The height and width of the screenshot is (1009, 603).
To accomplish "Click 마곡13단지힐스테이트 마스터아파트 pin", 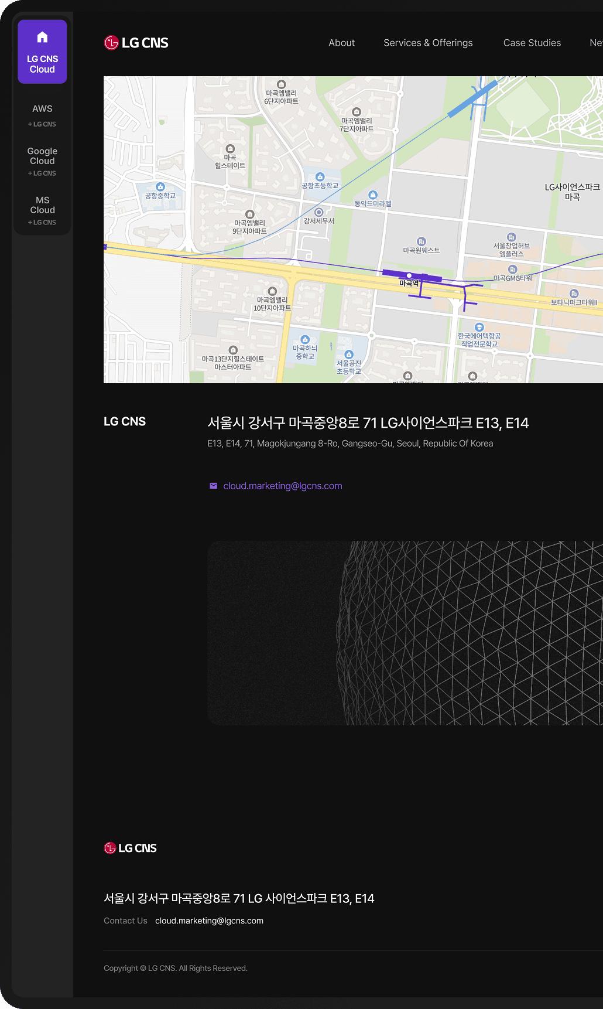I will [233, 350].
